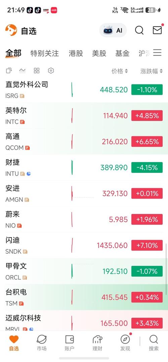The image size is (168, 362).
Task: Sort the list by 价格 column
Action: click(120, 71)
